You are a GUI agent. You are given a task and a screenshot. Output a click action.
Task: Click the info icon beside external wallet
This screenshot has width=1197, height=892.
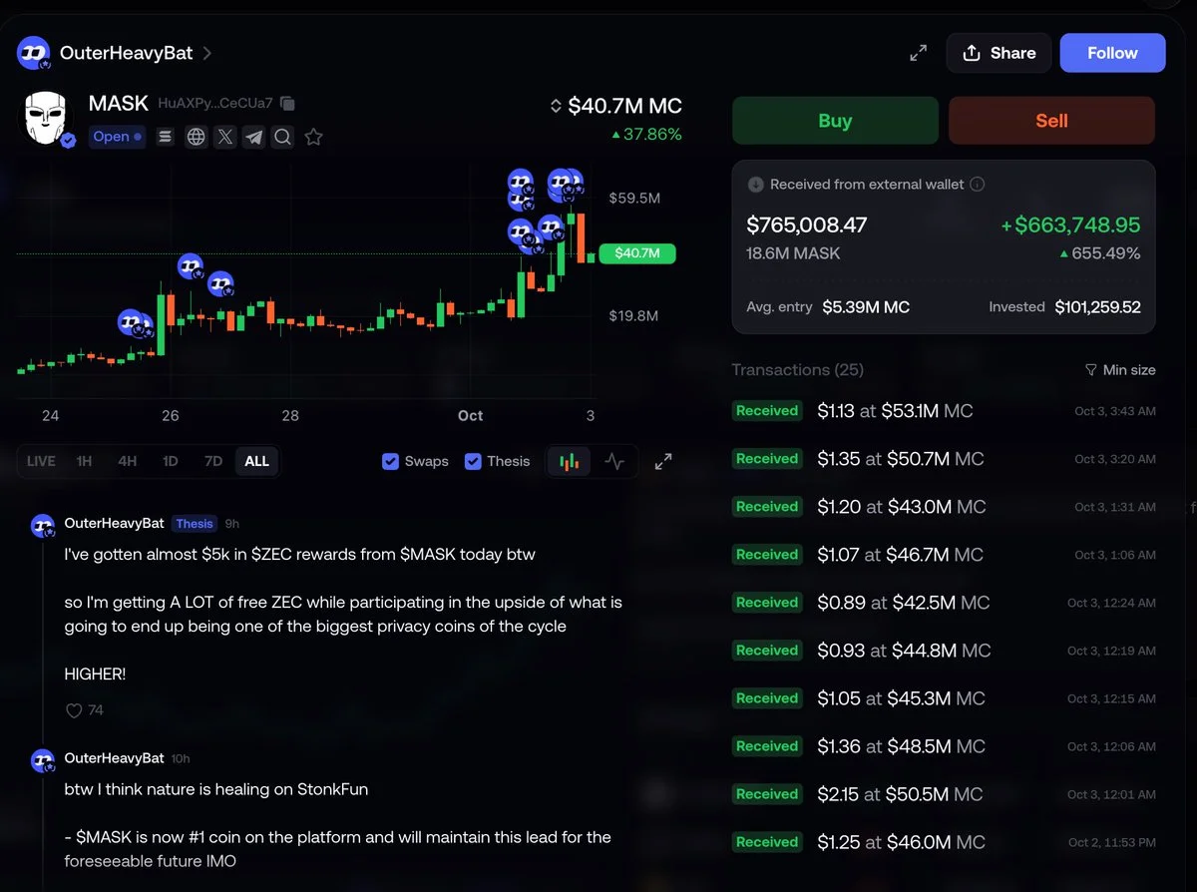coord(978,184)
